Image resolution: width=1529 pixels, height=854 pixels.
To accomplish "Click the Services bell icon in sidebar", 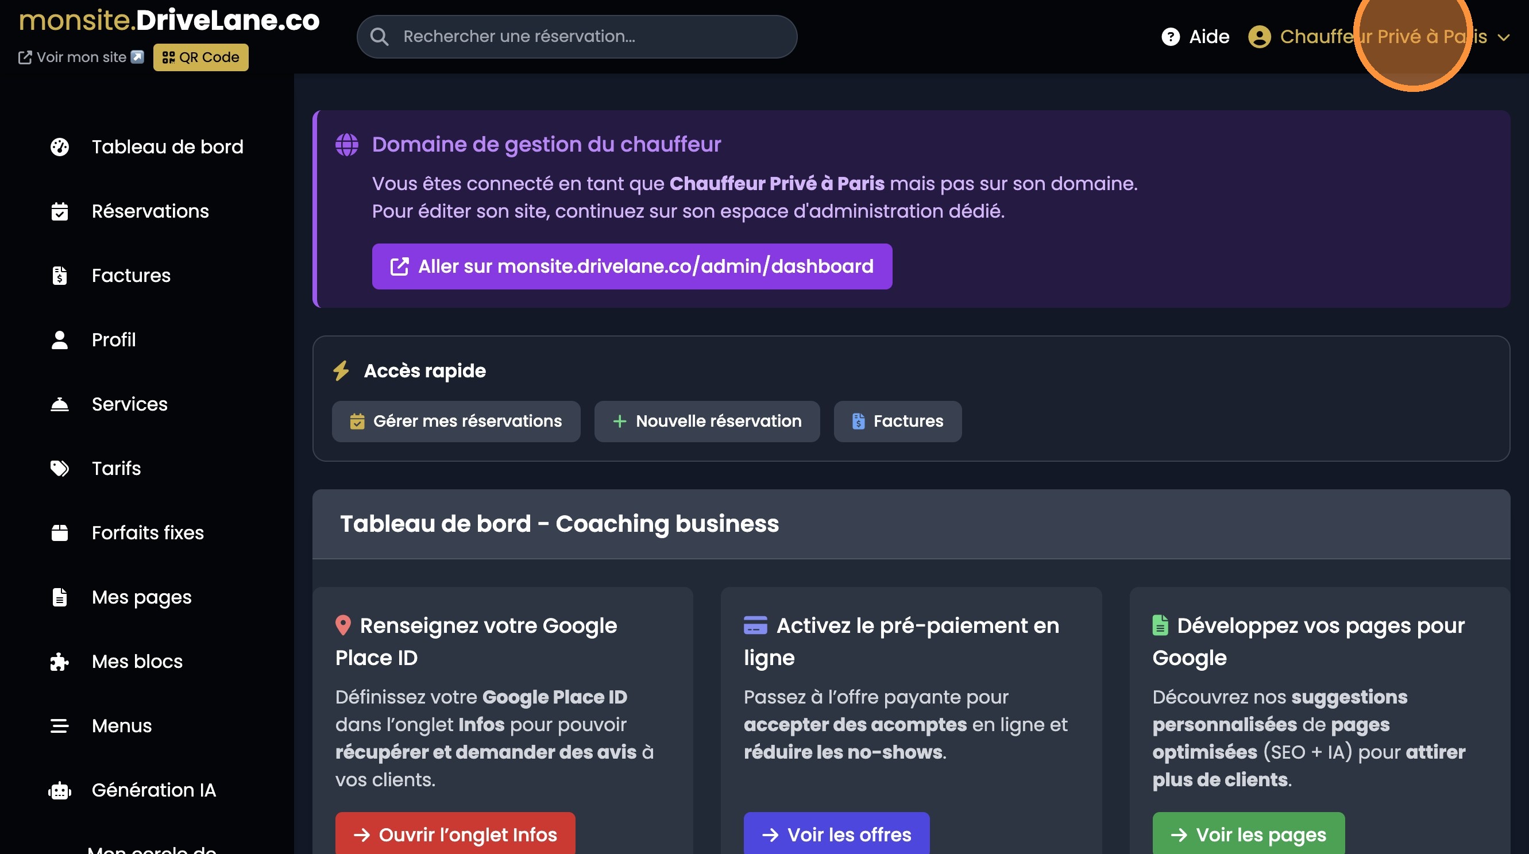I will point(59,404).
